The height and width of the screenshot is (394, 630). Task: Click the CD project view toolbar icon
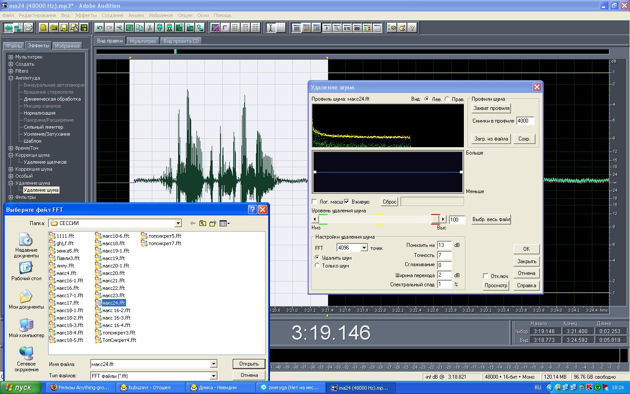28,28
